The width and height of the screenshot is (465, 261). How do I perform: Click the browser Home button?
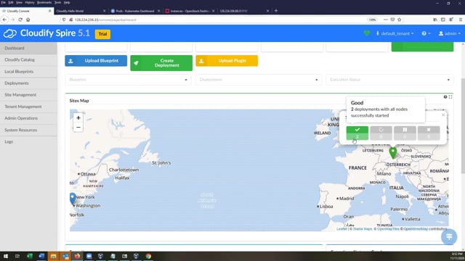pyautogui.click(x=28, y=20)
